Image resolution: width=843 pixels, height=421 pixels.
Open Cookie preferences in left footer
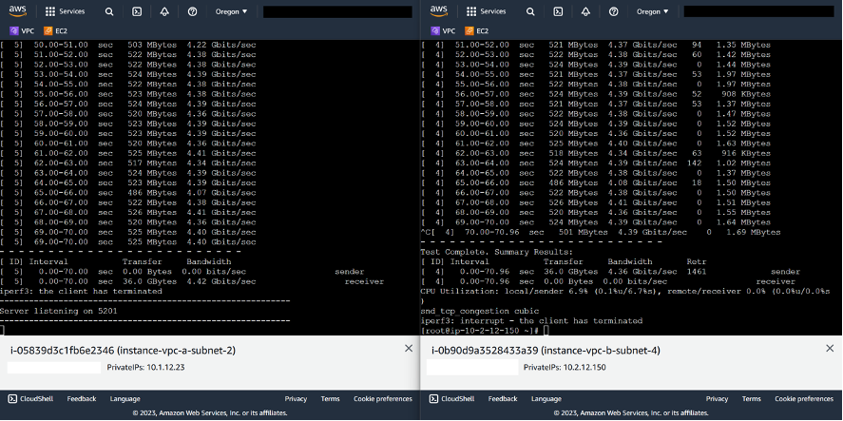(383, 399)
